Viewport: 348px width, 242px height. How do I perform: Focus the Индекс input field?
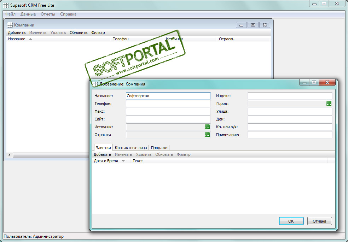[x=290, y=96]
